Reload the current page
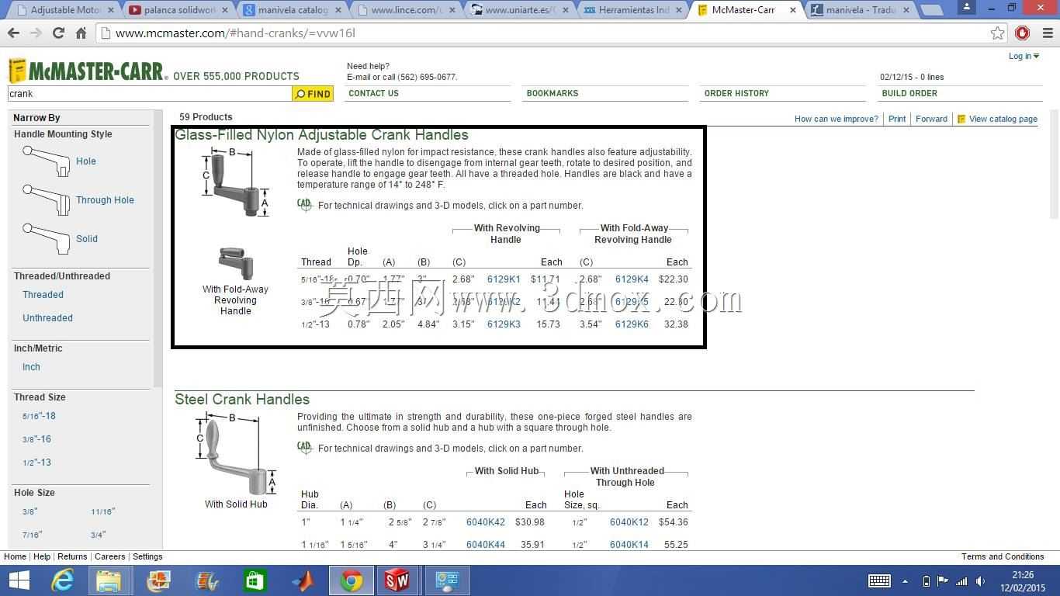This screenshot has width=1060, height=596. click(58, 33)
